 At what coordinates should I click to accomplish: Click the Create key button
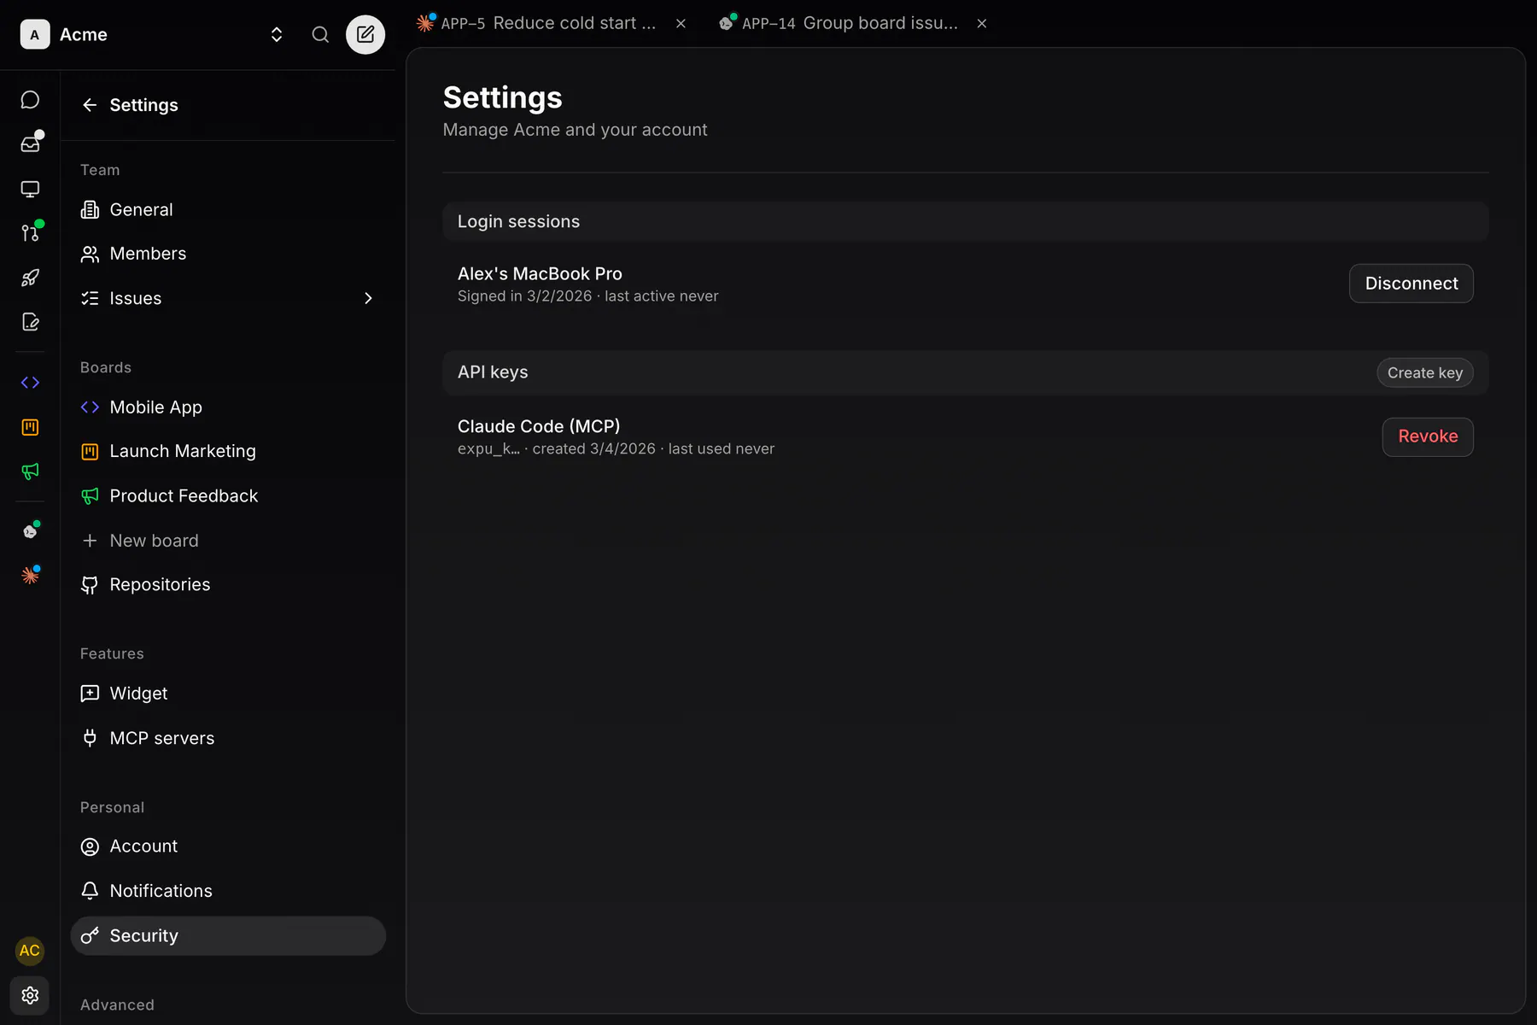(x=1424, y=372)
